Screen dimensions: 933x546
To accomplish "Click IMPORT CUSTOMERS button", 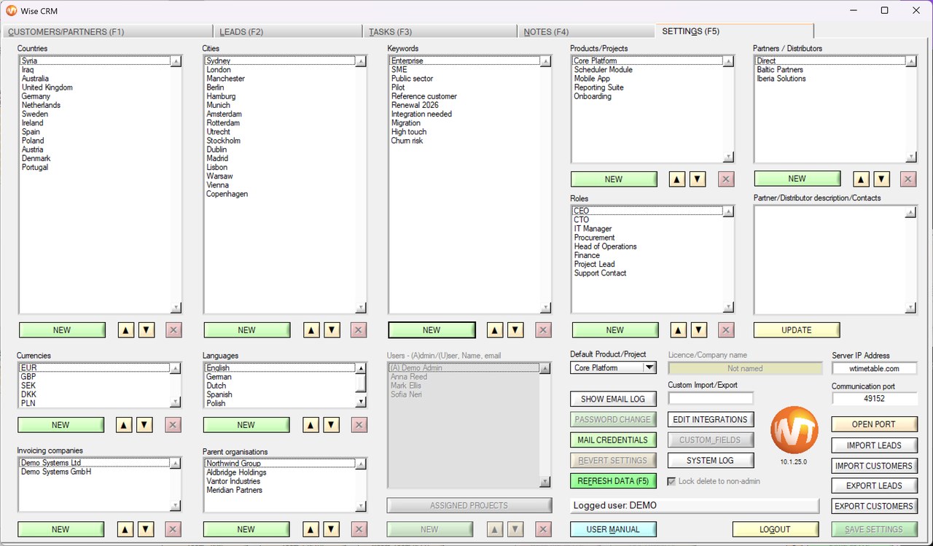I will coord(874,466).
